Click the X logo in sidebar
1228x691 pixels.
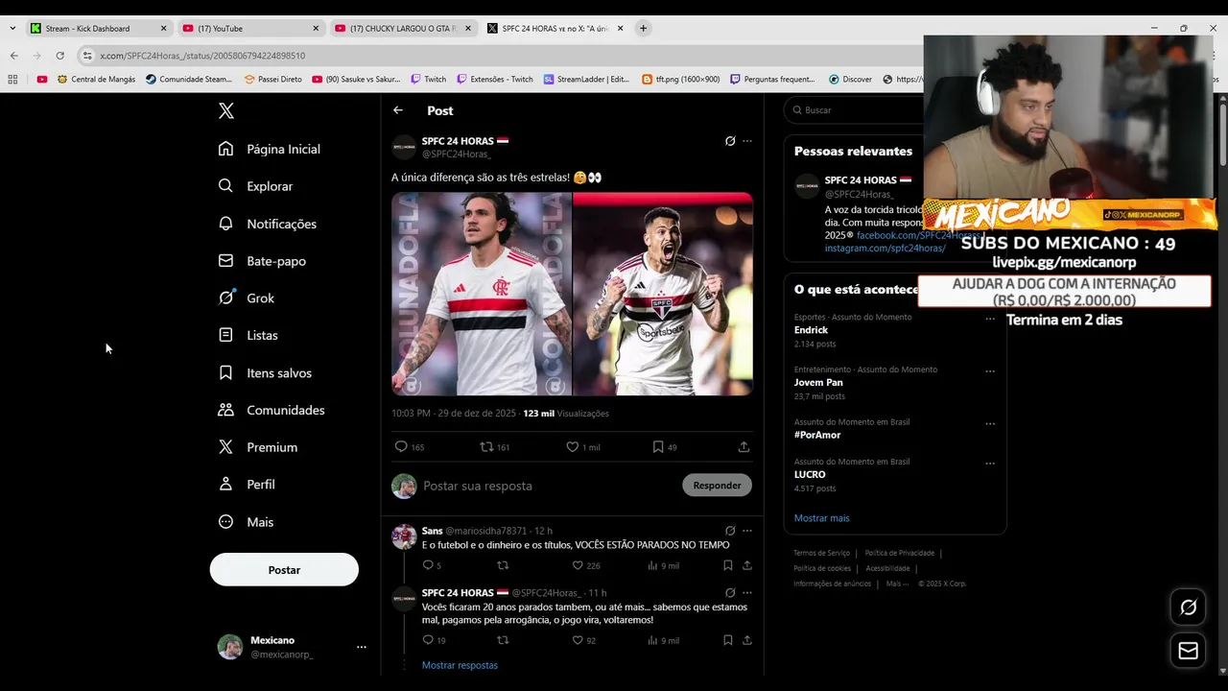[226, 110]
